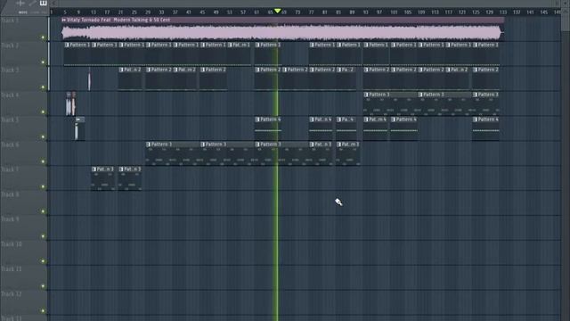Select the Pattern 3 clip at bar 125 on Track 4
Screen dimensions: 570x321
tap(485, 103)
